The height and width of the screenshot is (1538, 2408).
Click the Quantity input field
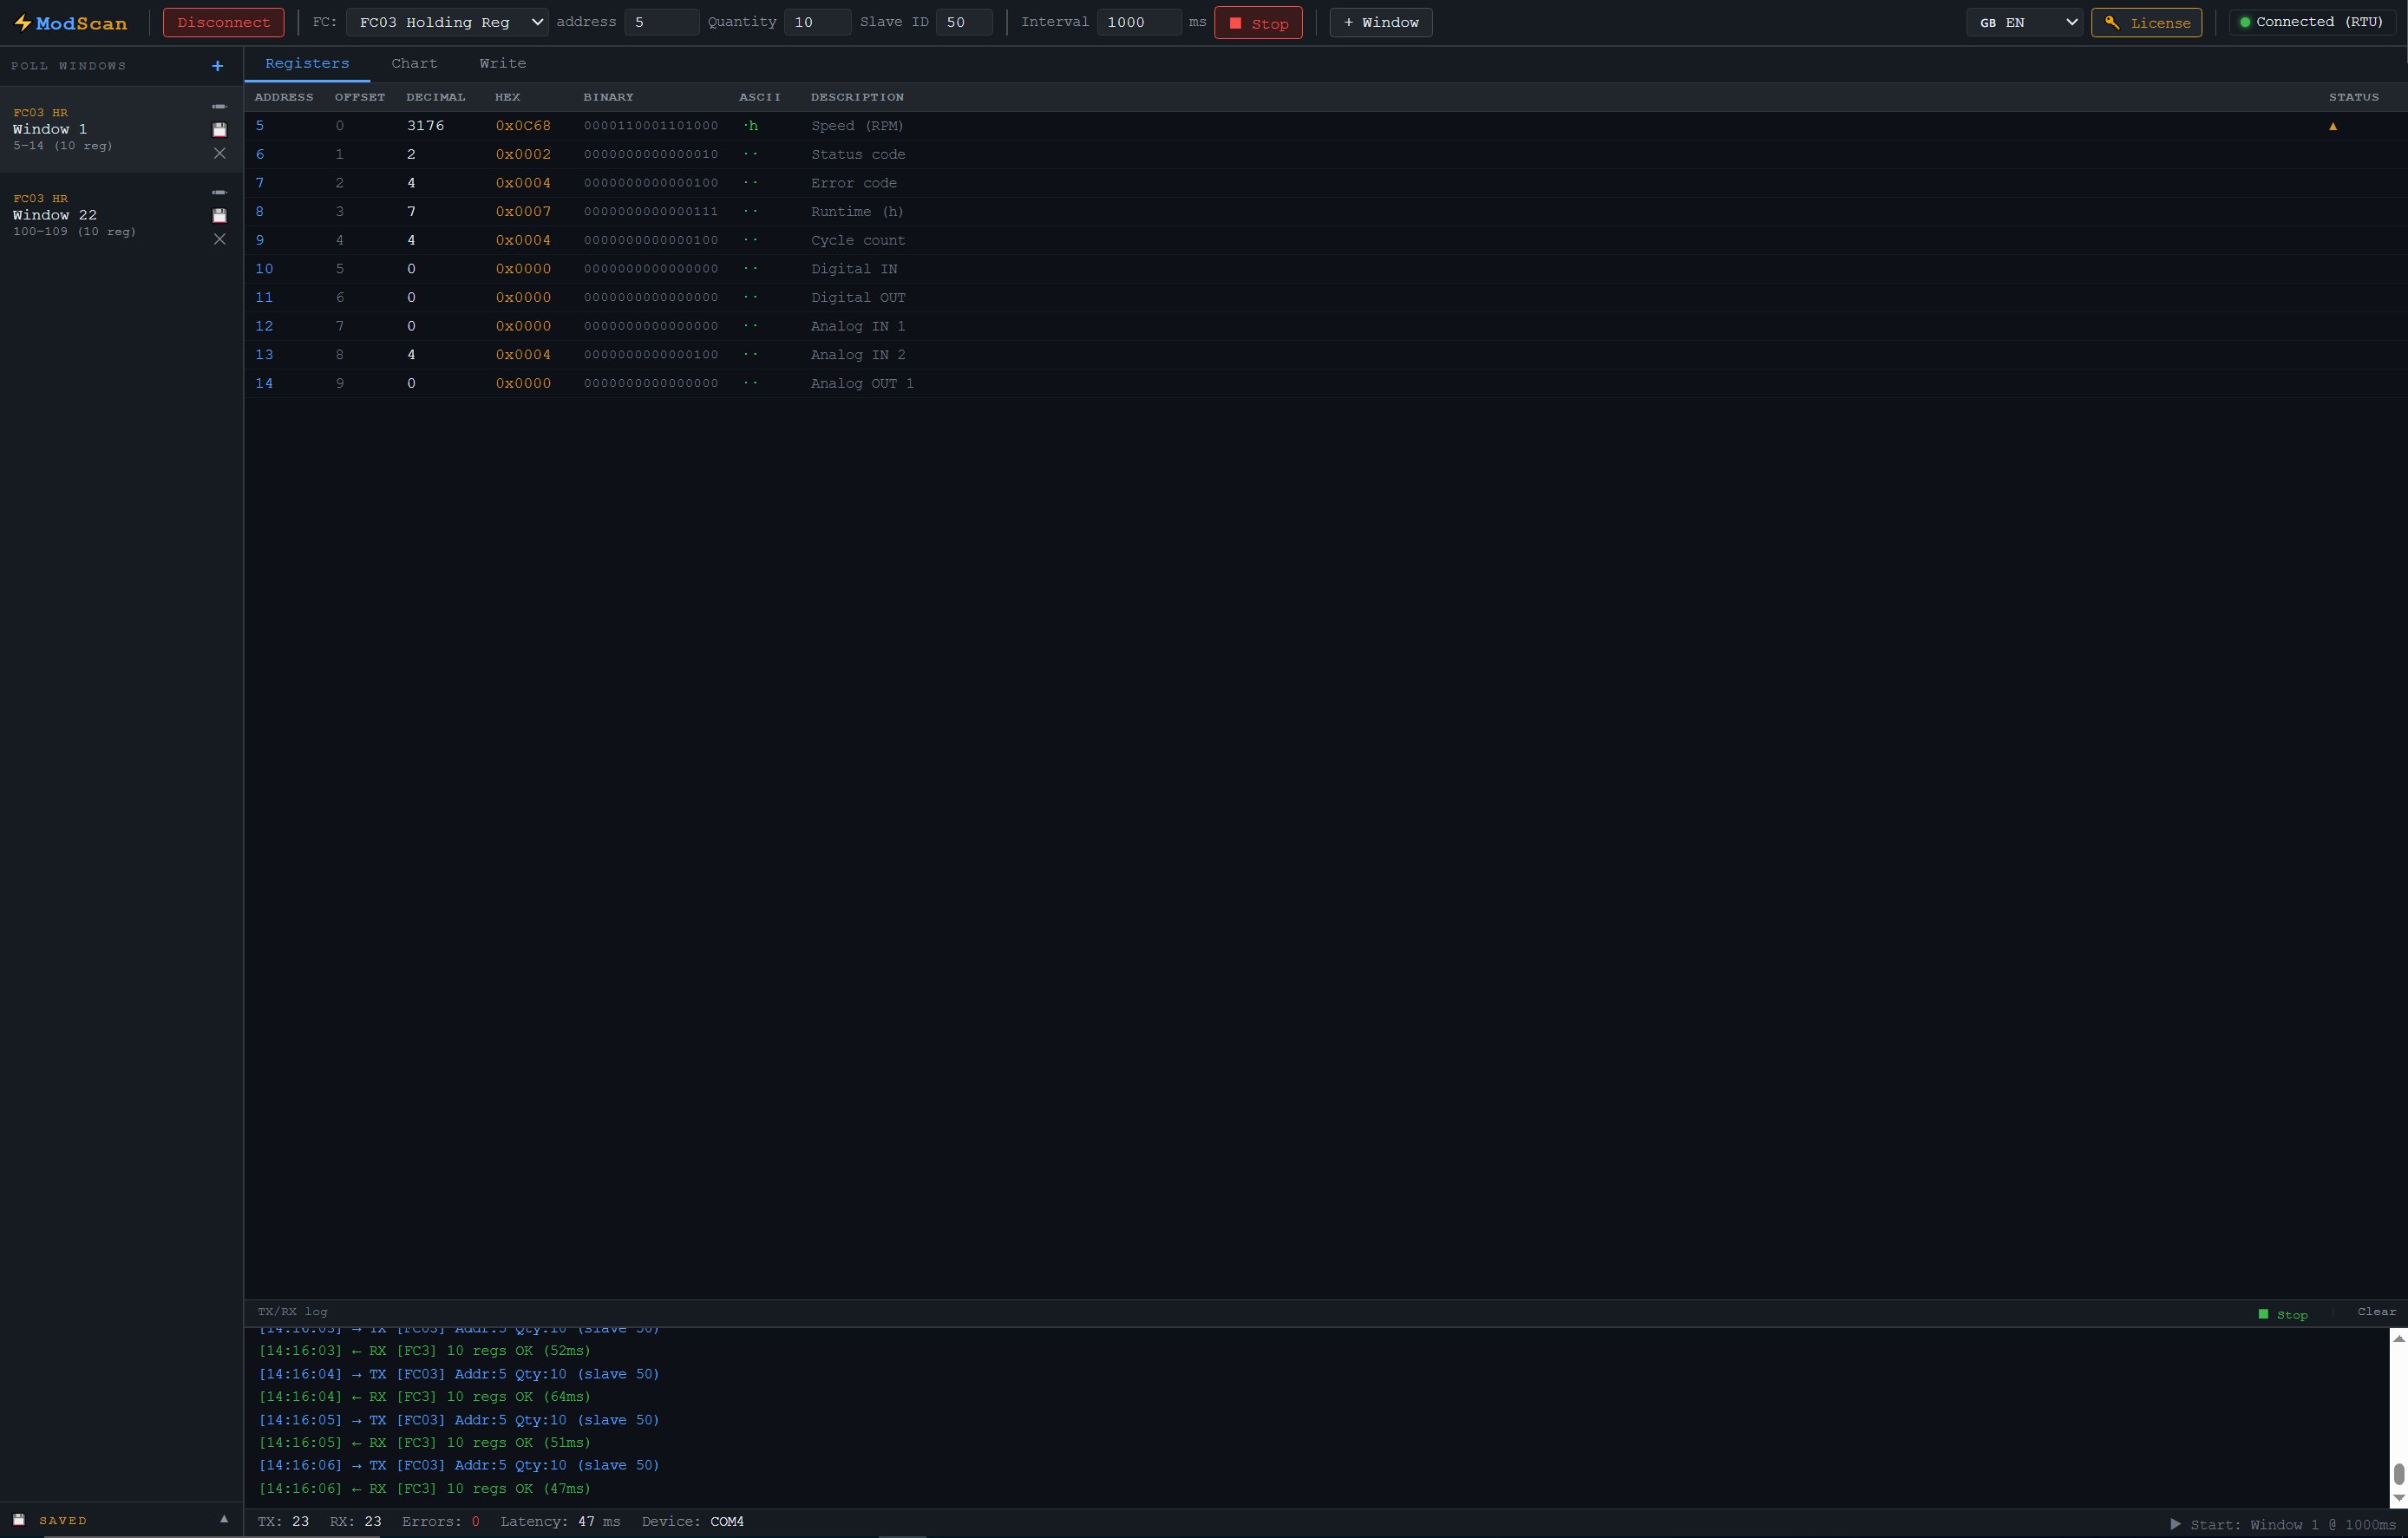[817, 22]
